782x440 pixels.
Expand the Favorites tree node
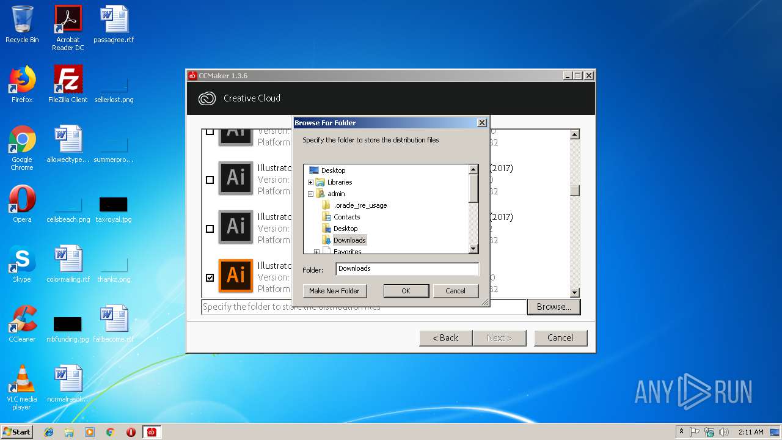click(x=316, y=251)
